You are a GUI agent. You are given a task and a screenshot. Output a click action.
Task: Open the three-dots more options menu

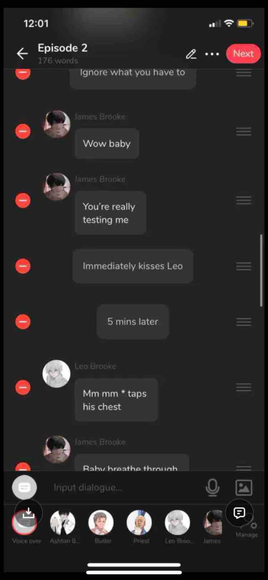click(212, 54)
